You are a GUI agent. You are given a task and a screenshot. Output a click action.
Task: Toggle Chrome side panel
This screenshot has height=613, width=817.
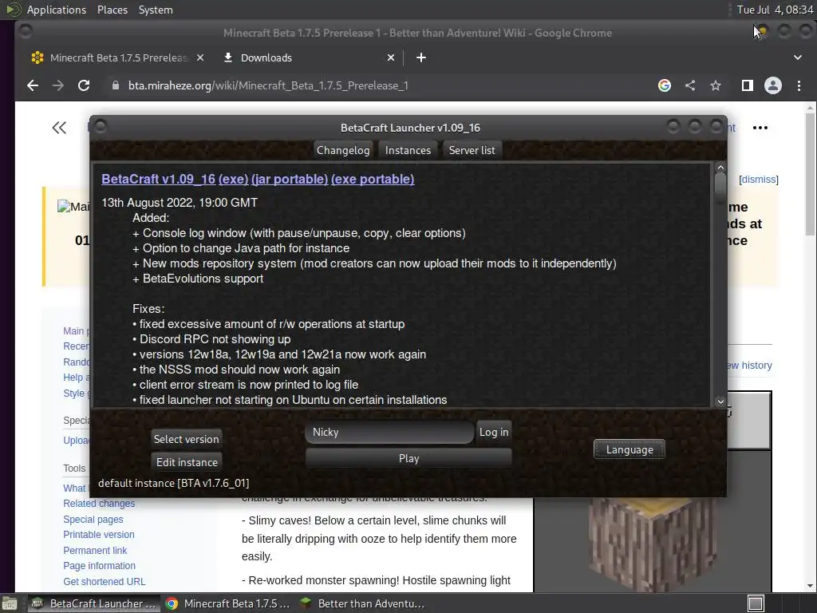pyautogui.click(x=747, y=85)
